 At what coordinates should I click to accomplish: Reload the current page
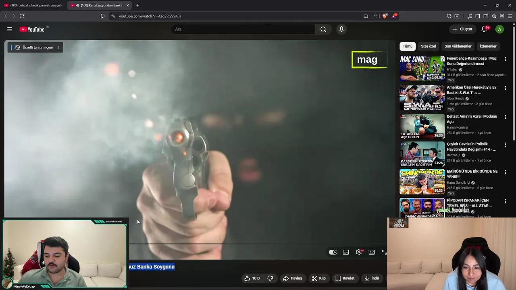(x=22, y=16)
